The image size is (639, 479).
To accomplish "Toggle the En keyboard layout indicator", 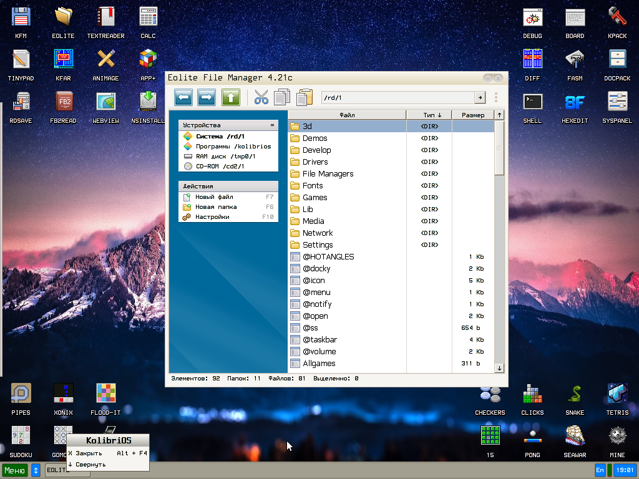I will click(600, 470).
